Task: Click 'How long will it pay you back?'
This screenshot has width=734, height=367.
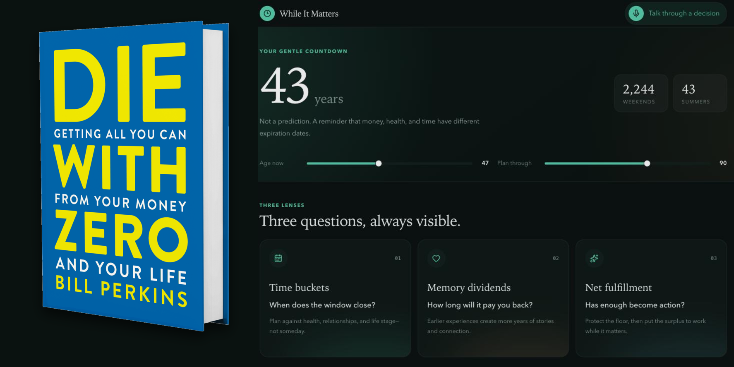Action: tap(480, 305)
